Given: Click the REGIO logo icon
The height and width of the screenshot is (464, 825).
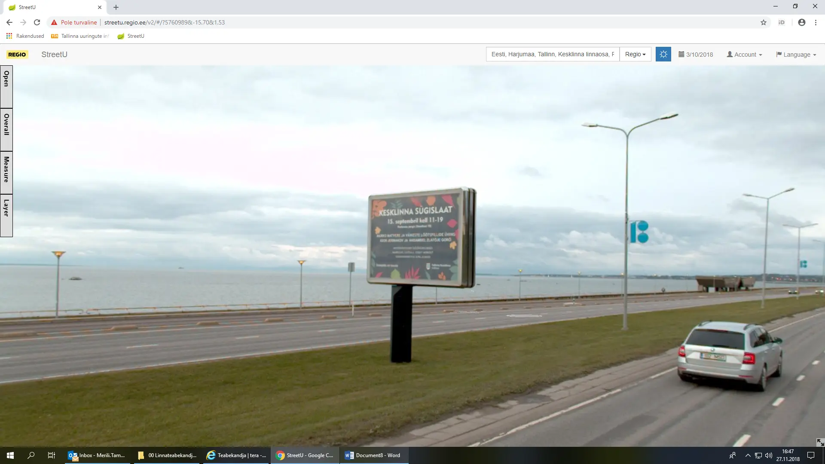Looking at the screenshot, I should click(17, 55).
